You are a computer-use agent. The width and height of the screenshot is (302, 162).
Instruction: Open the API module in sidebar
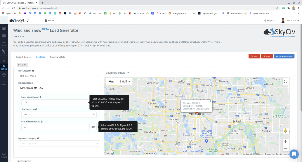4,75
